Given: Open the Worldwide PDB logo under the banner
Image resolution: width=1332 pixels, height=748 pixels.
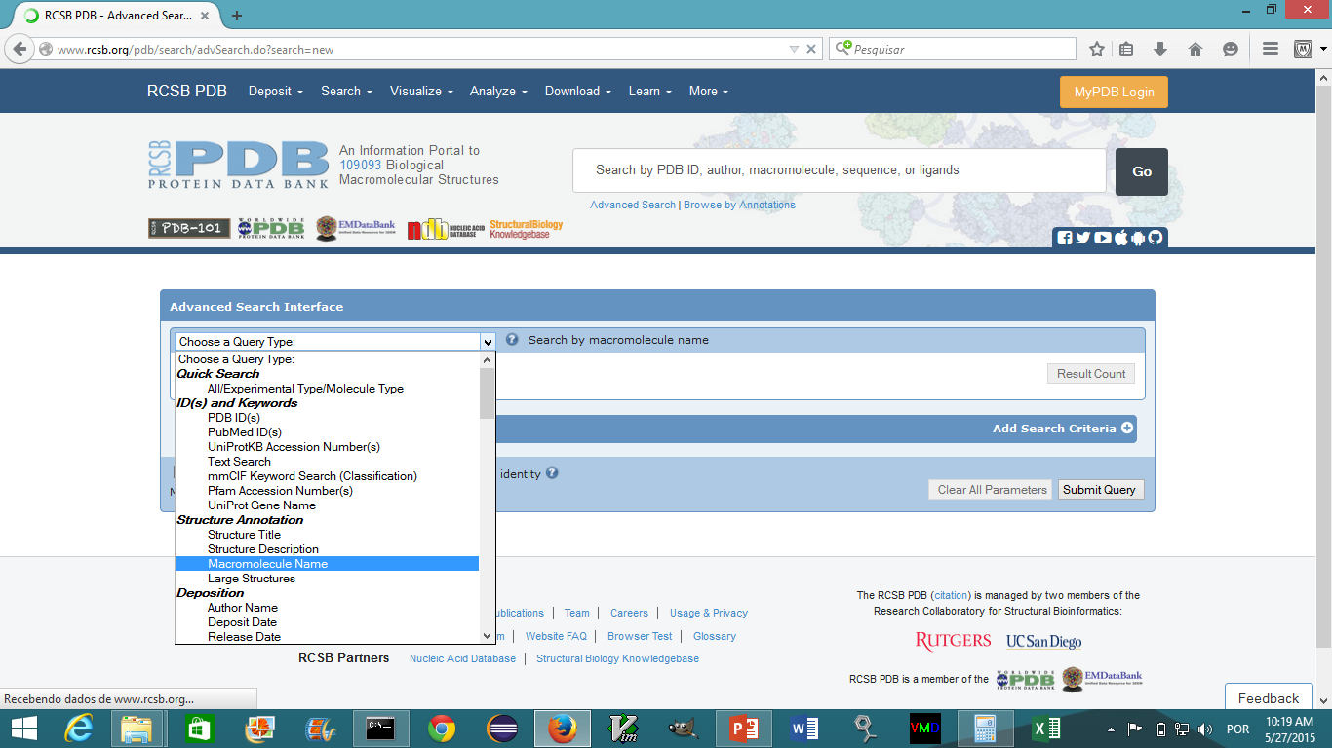Looking at the screenshot, I should point(271,229).
